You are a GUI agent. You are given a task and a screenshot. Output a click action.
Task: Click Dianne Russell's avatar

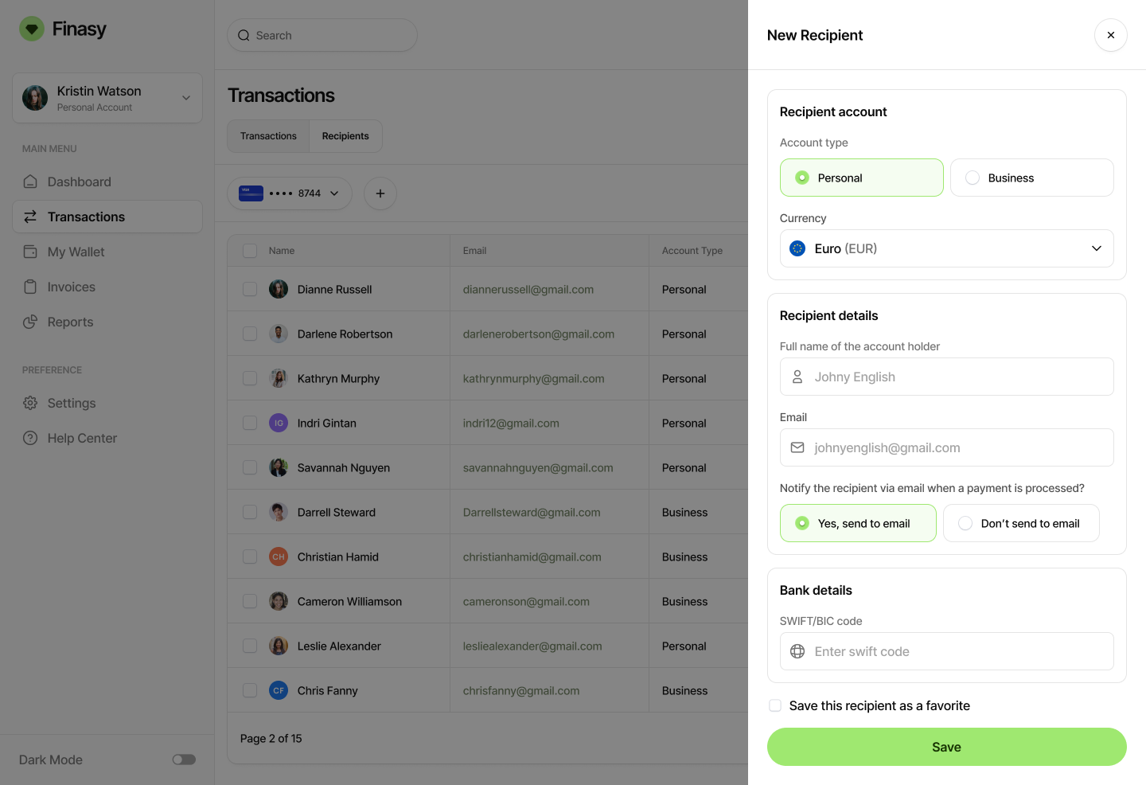(279, 289)
